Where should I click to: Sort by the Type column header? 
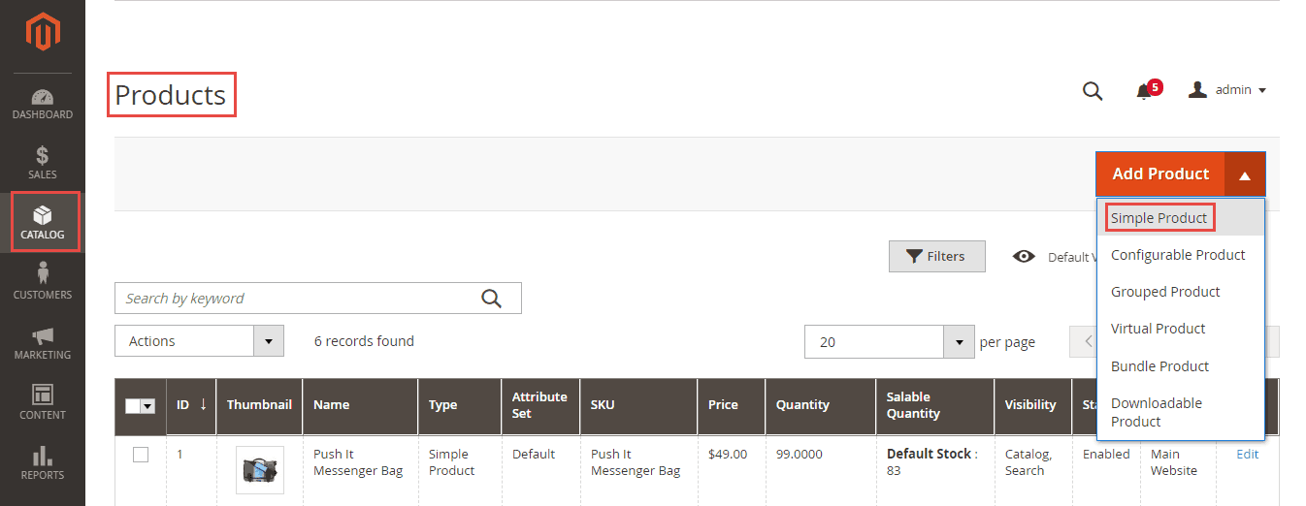pyautogui.click(x=460, y=405)
